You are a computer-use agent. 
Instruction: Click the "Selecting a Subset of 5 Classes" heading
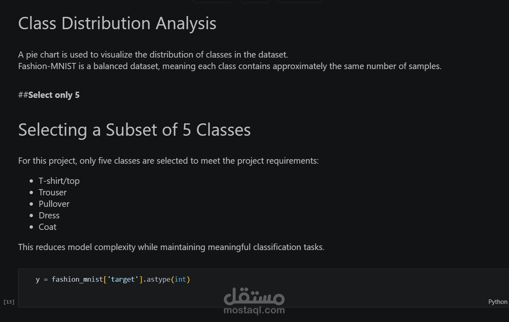tap(134, 130)
